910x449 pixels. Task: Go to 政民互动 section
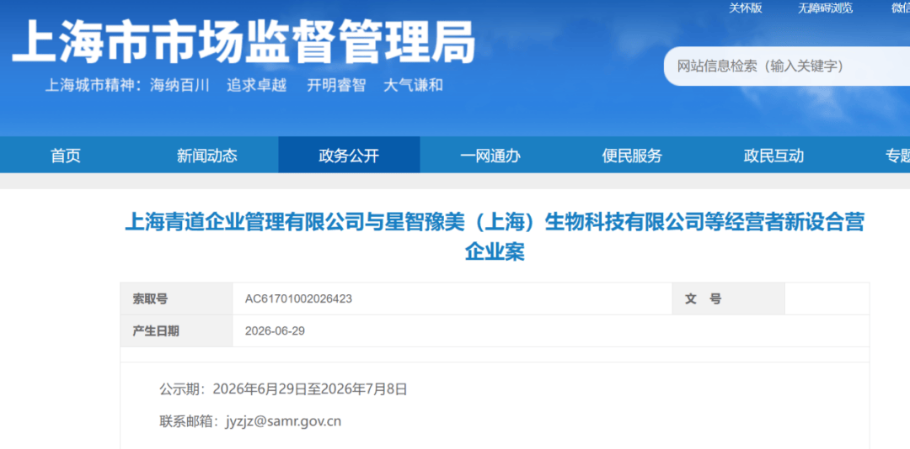pos(773,156)
